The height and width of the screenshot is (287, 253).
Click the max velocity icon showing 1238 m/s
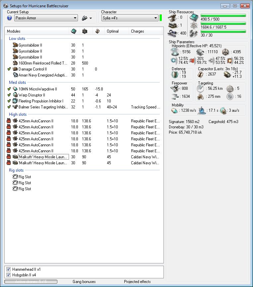(x=174, y=110)
